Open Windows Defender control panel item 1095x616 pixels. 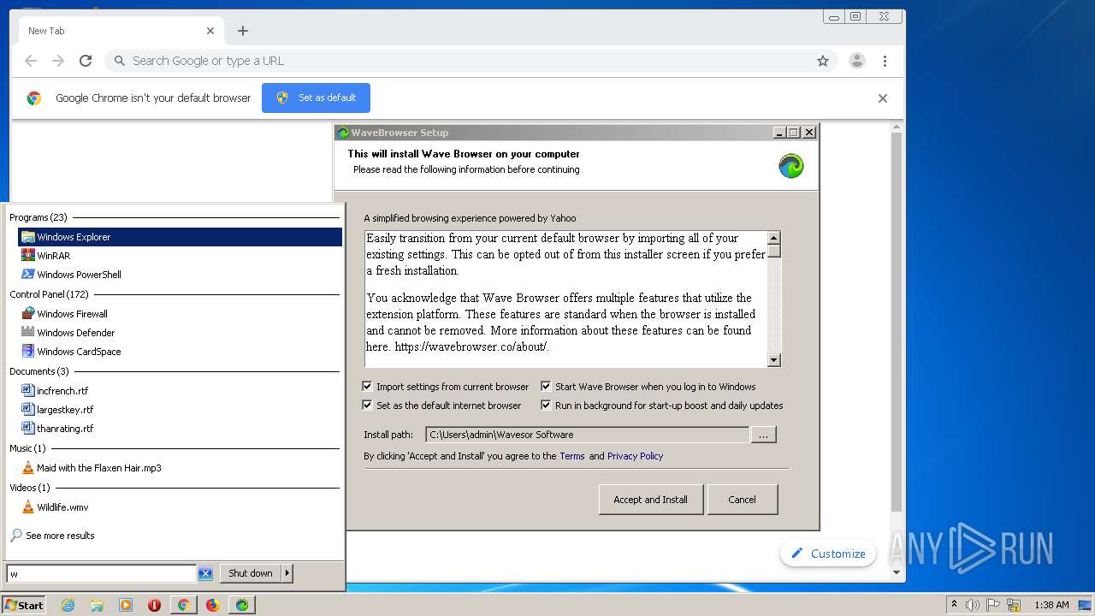180,333
